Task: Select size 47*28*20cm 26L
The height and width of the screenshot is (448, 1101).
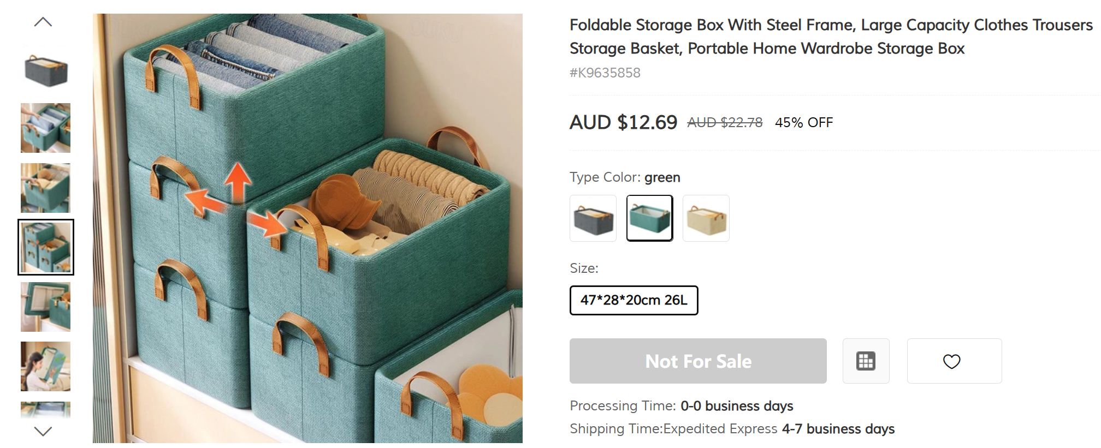Action: click(634, 300)
